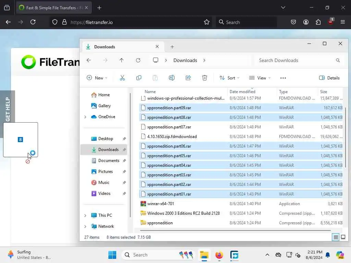Screen dimensions: 351x263
Task: Sort by the Name column header
Action: point(150,92)
